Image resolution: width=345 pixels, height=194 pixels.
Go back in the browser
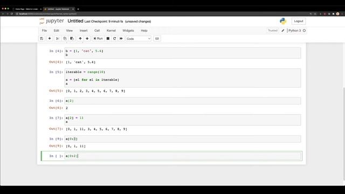[3, 14]
